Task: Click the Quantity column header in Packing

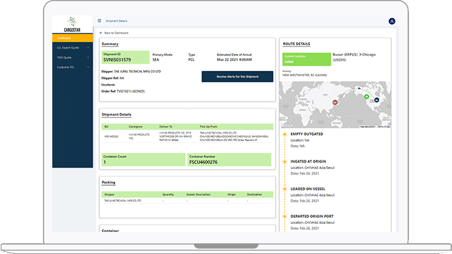Action: (168, 195)
